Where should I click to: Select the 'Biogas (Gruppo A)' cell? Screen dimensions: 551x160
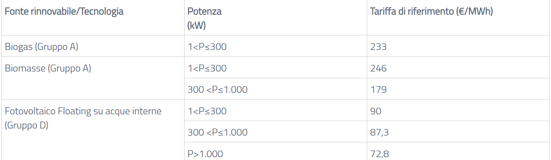(x=42, y=47)
